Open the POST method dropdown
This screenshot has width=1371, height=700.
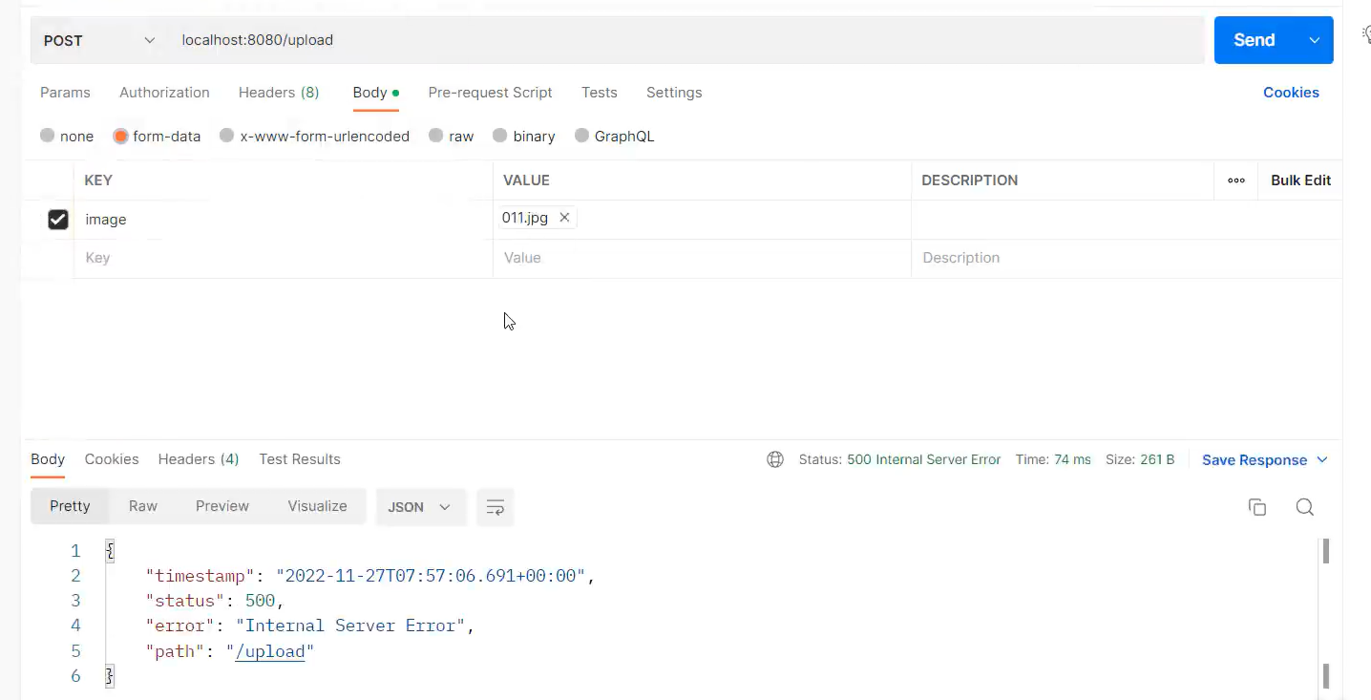point(99,40)
